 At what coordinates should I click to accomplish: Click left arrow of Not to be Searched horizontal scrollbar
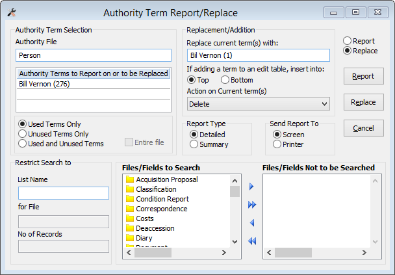coord(269,252)
